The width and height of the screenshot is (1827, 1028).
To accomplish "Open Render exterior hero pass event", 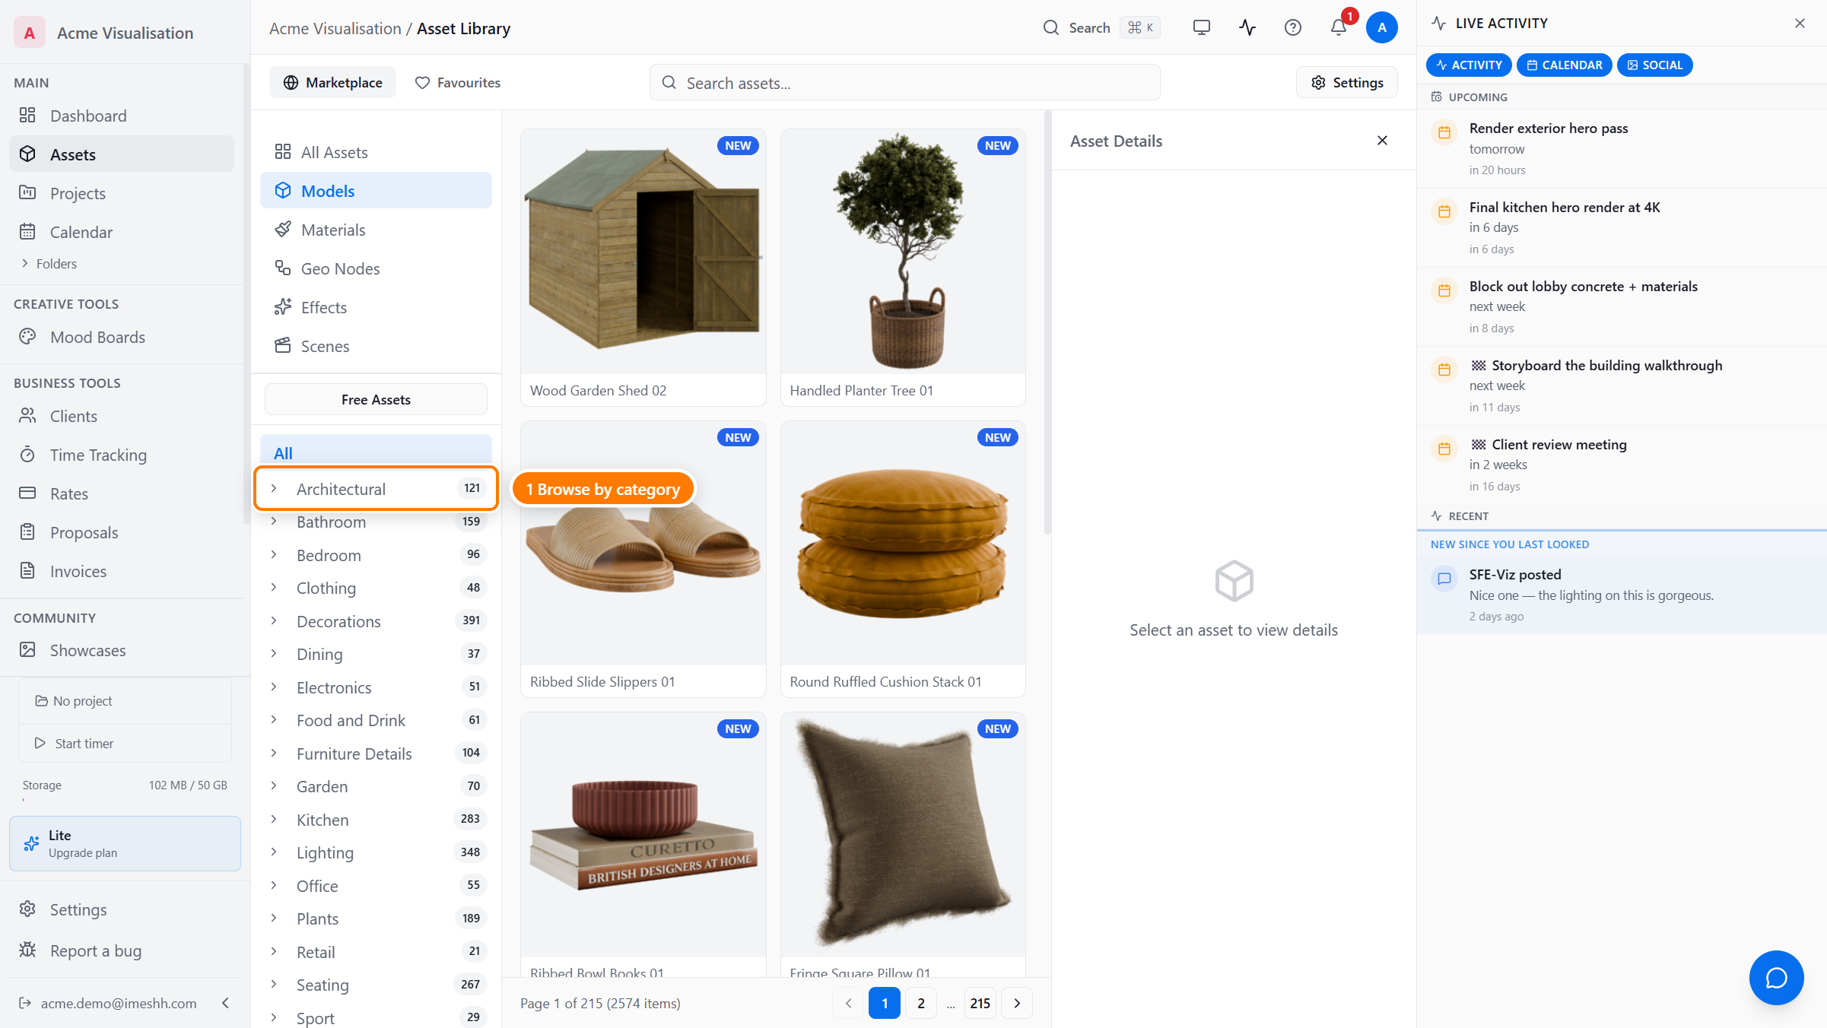I will point(1622,149).
